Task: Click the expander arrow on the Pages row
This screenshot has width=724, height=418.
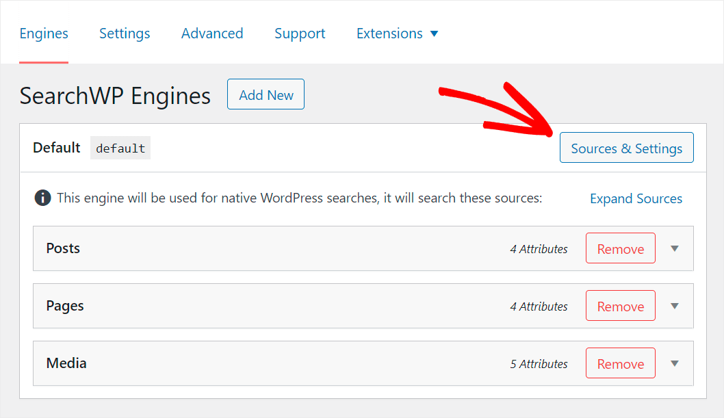Action: (675, 306)
